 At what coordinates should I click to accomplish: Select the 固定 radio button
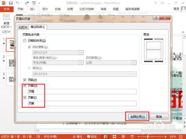(29, 68)
